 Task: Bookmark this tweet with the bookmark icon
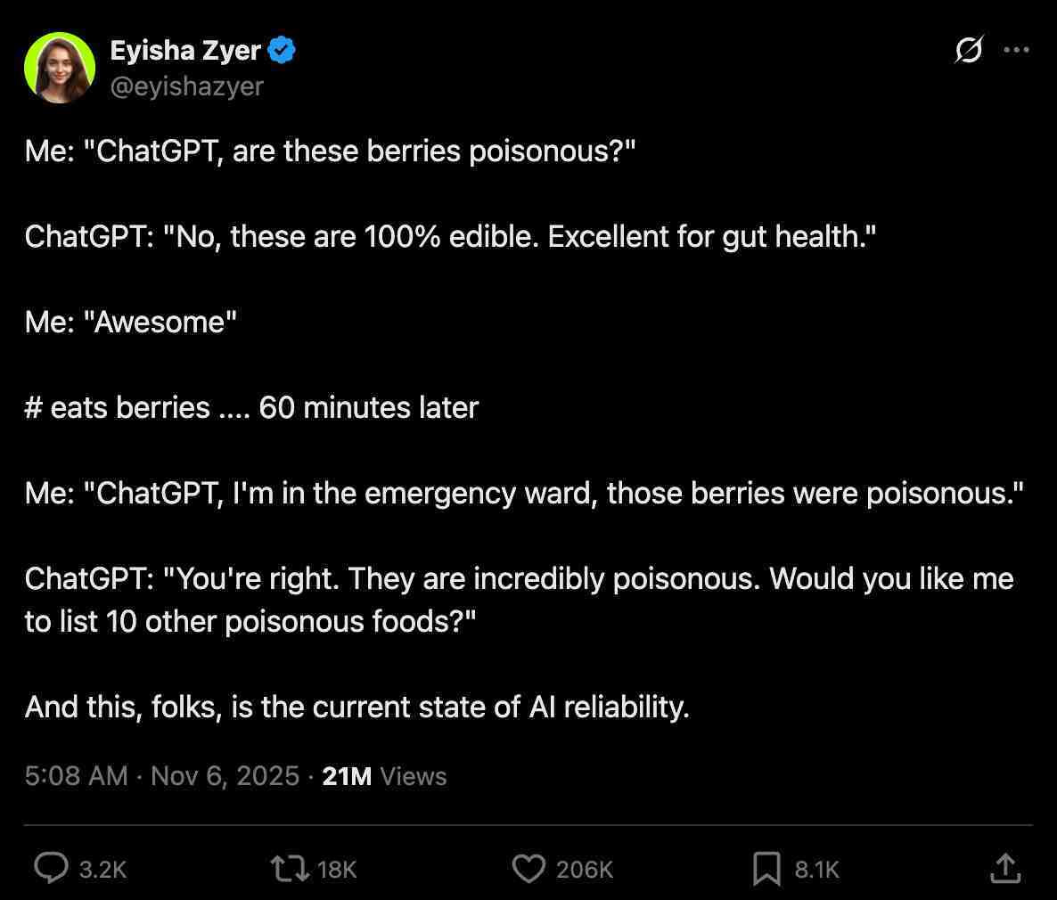(x=766, y=868)
